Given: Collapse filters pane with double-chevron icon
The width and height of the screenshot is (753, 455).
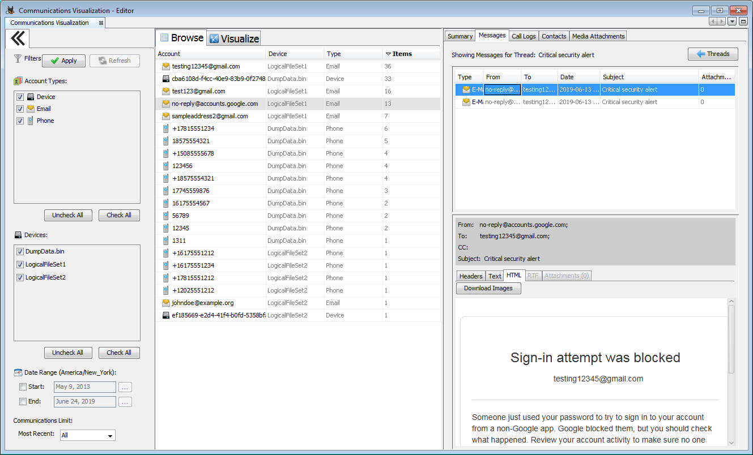Looking at the screenshot, I should coord(18,38).
